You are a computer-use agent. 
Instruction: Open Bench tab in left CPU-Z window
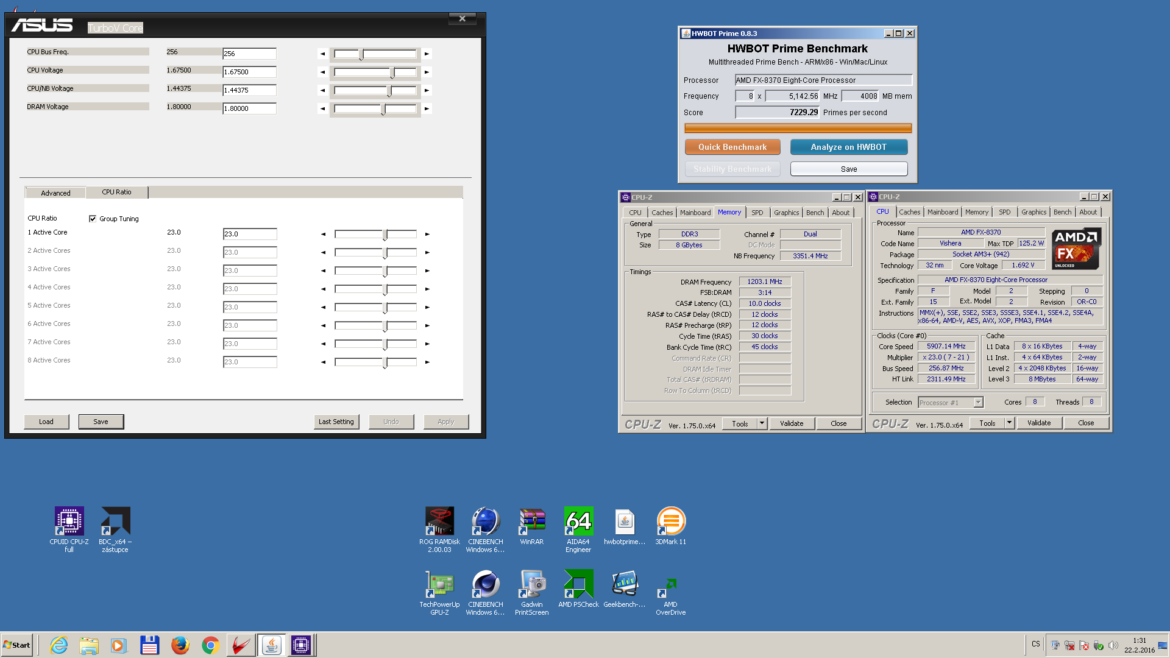point(815,213)
